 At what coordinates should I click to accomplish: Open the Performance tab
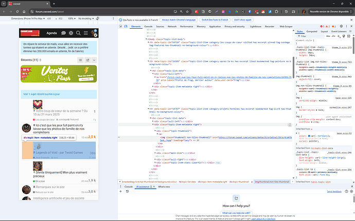[187, 27]
